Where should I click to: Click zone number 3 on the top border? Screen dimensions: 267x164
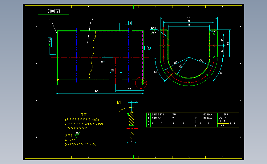122,7
